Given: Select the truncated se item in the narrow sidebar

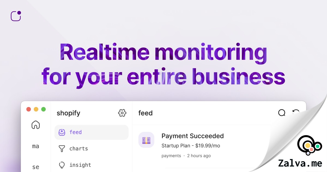Looking at the screenshot, I should coord(35,167).
